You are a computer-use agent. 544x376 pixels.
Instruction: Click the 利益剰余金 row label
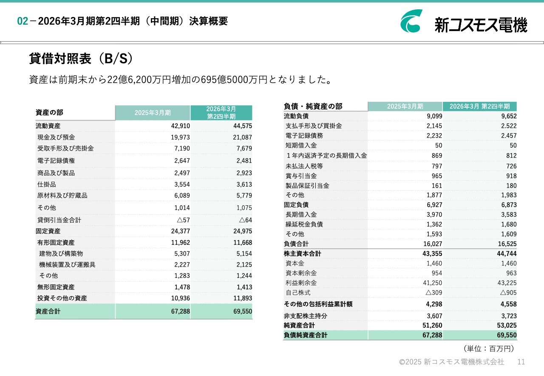[301, 283]
